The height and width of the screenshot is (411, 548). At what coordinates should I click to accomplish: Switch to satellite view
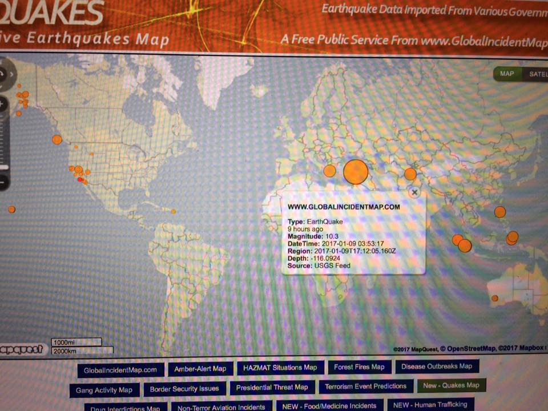(536, 74)
